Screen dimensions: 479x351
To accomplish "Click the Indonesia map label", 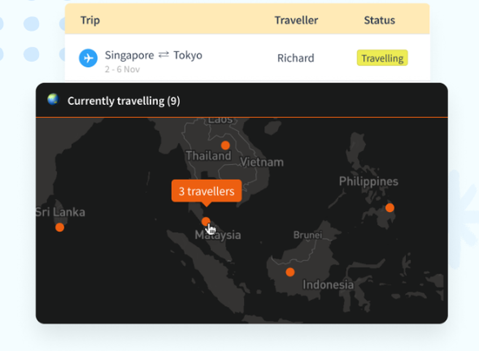I will pos(328,285).
